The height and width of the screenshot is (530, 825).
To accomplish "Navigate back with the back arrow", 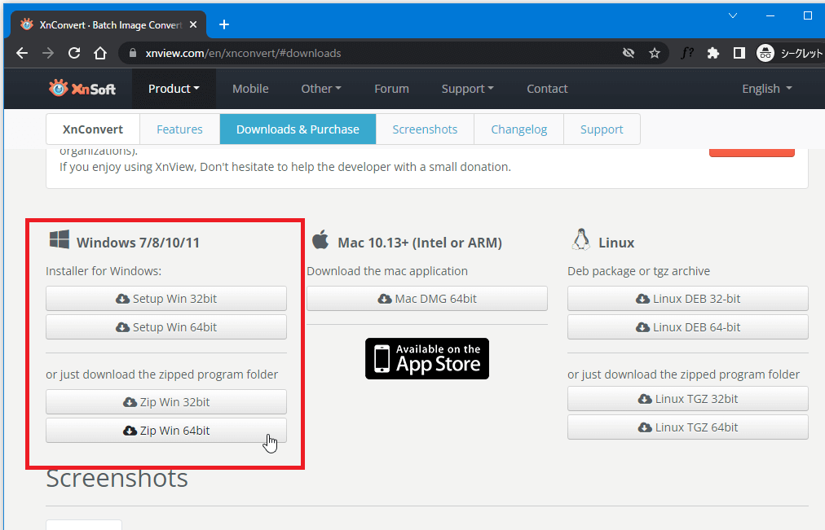I will click(x=22, y=53).
